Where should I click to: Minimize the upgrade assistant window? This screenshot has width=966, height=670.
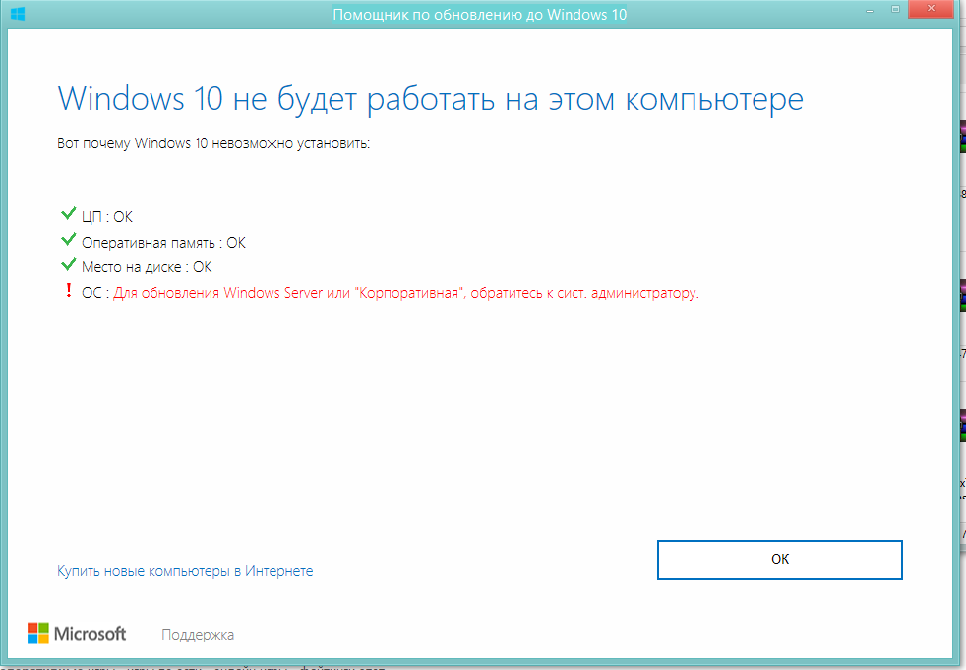point(870,10)
